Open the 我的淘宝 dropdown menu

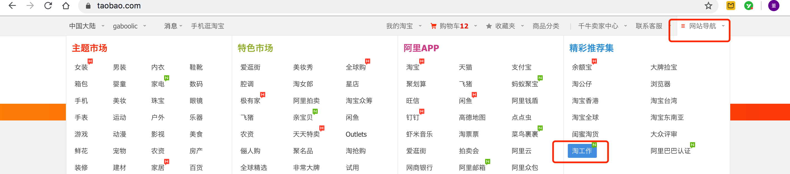pos(403,26)
